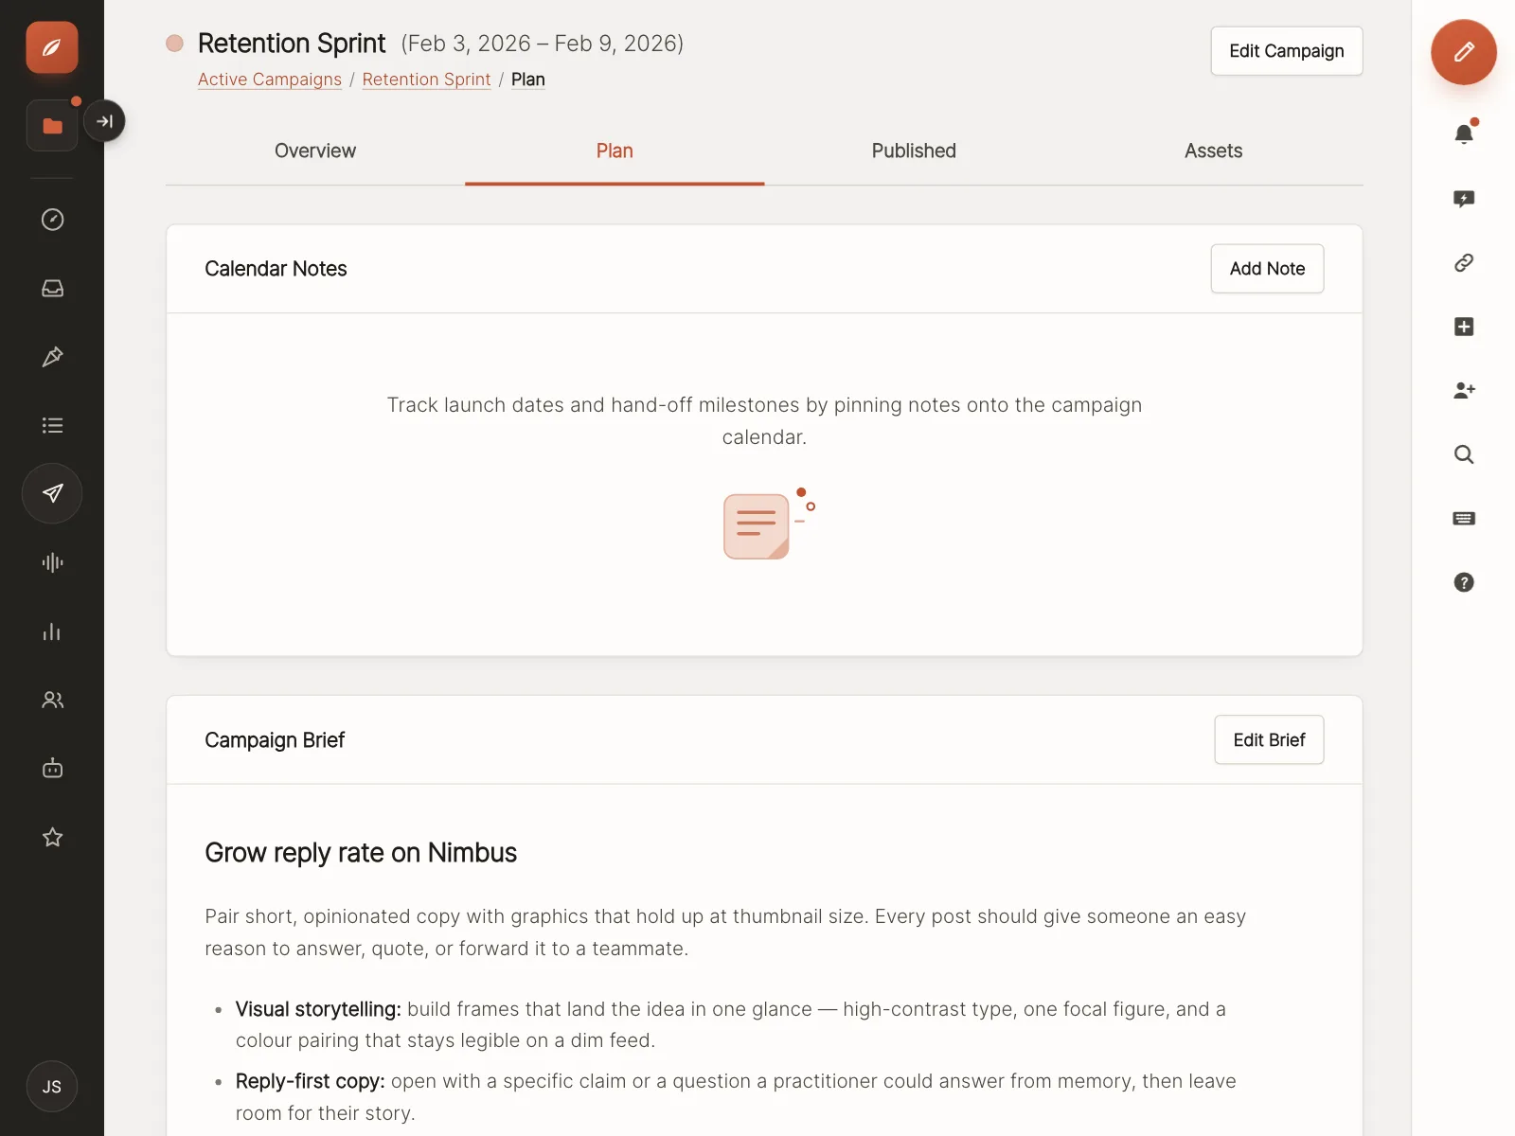Screen dimensions: 1515x1136
Task: Open the inbox tray icon in sidebar
Action: coord(52,288)
